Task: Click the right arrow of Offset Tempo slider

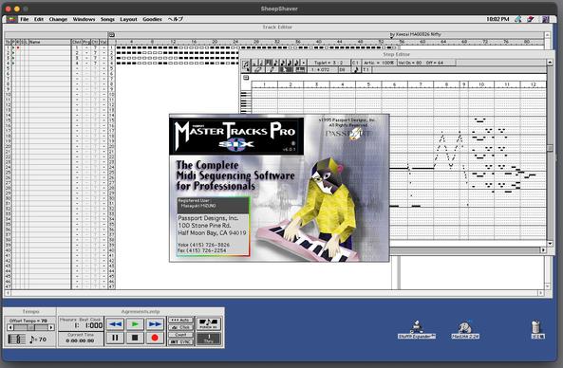Action: tap(51, 327)
